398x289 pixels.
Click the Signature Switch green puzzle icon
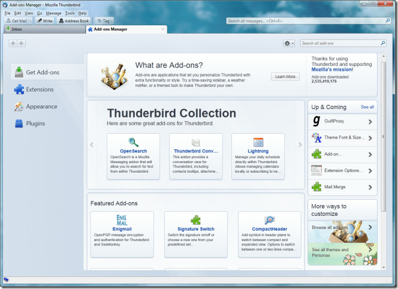click(x=195, y=220)
